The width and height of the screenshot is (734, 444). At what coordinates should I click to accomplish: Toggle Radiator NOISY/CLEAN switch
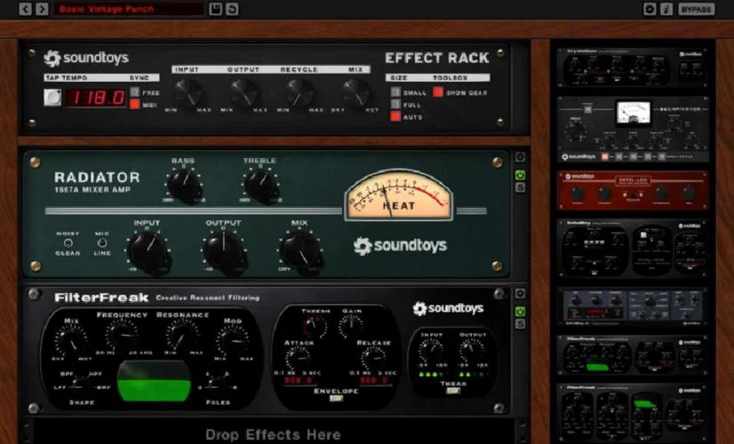(x=68, y=242)
